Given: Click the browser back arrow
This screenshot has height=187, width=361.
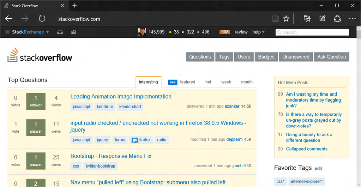Looking at the screenshot, I should [8, 19].
